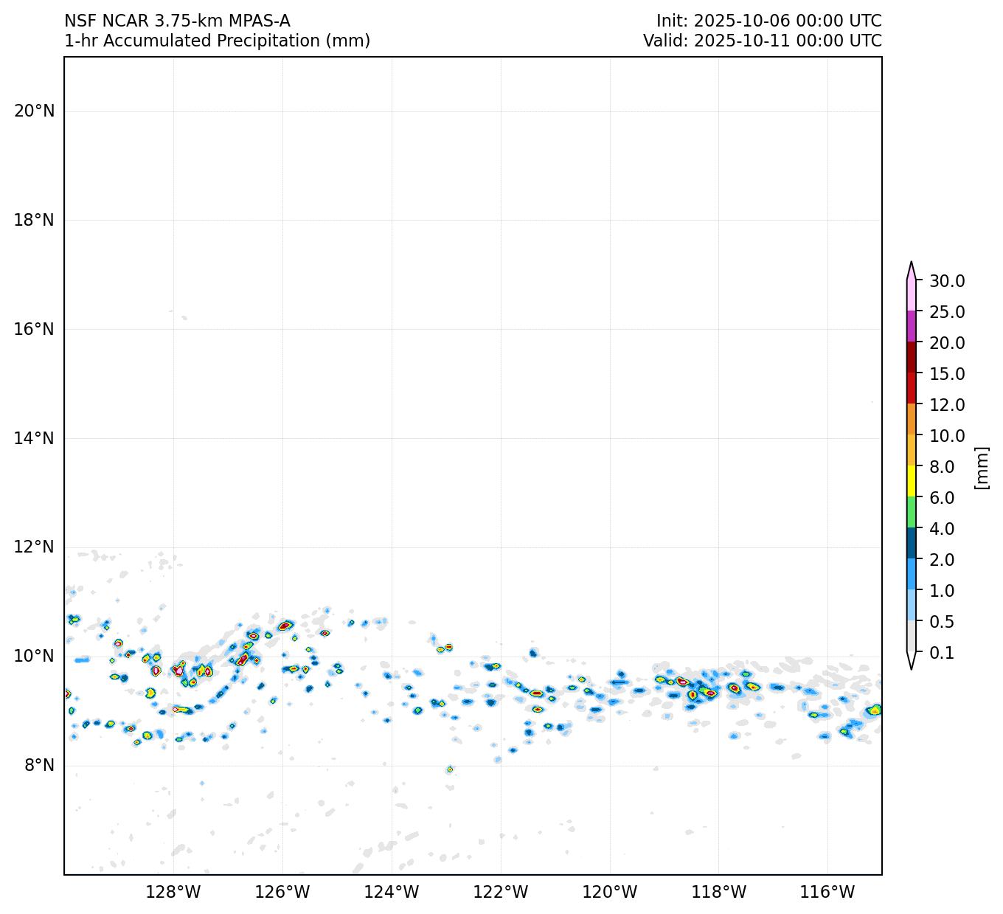Click the 20°N latitude axis label
Screen dimensions: 1003x914
(x=34, y=111)
